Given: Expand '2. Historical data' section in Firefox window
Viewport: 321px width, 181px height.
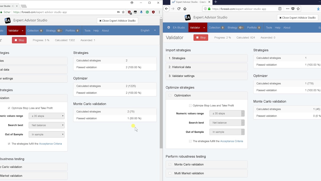Looking at the screenshot, I should (x=207, y=67).
